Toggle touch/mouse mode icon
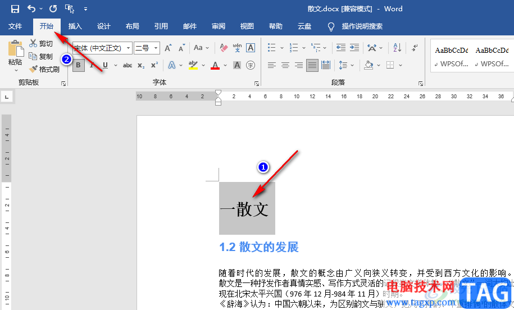Viewport: 514px width, 310px height. click(x=69, y=9)
